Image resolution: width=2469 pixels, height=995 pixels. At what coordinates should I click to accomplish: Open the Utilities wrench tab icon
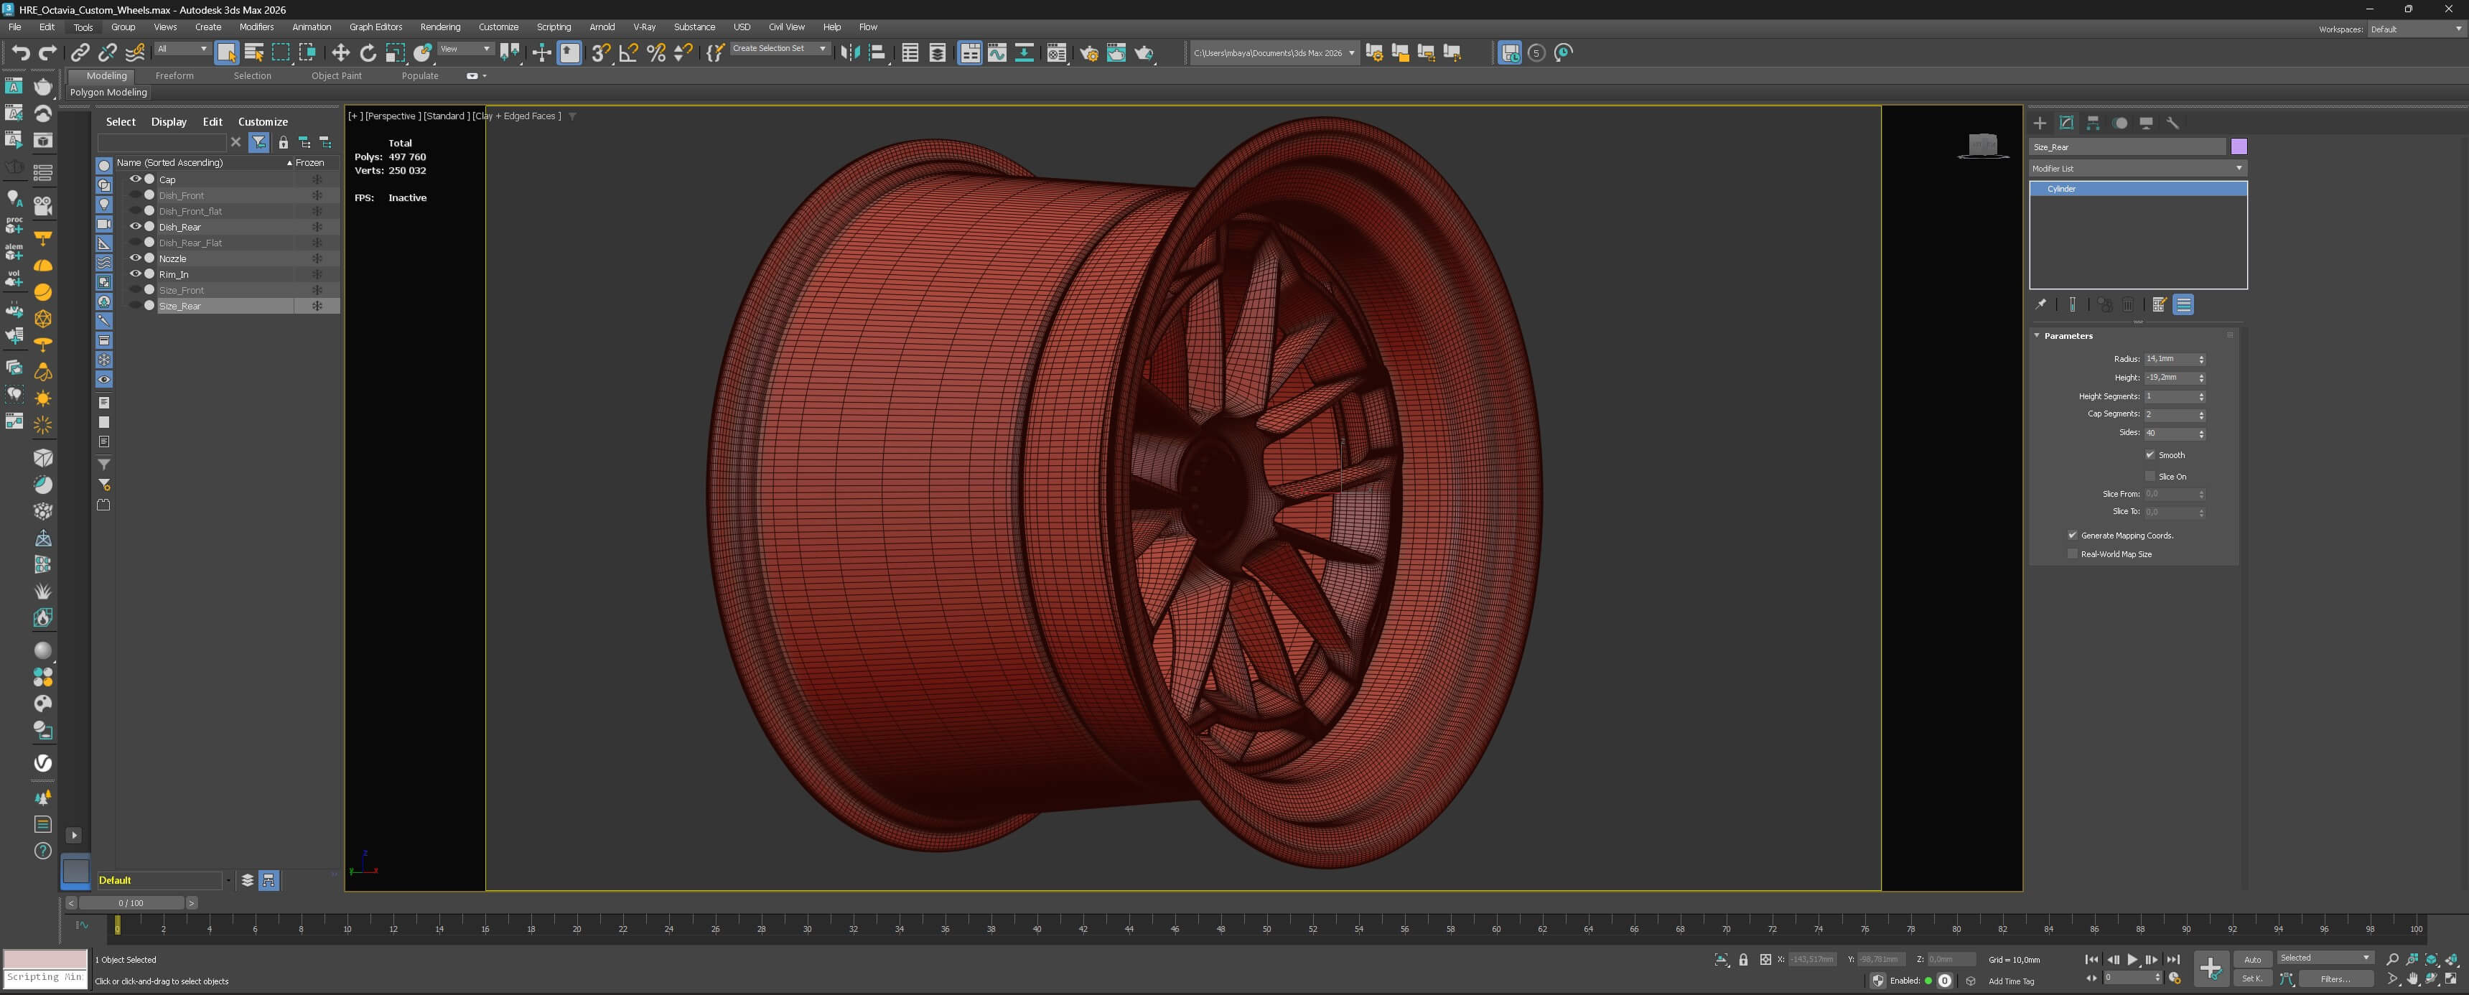point(2172,123)
